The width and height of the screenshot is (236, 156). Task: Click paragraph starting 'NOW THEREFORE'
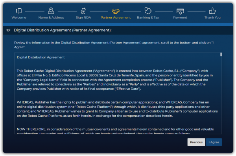[x=115, y=131]
